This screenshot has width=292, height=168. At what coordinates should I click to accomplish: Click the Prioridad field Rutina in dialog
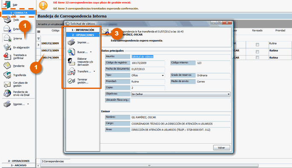(148, 82)
